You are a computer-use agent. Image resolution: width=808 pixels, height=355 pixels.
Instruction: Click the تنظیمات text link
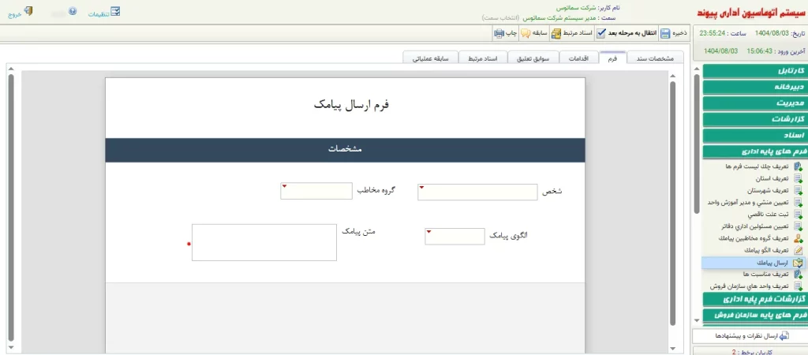coord(98,14)
